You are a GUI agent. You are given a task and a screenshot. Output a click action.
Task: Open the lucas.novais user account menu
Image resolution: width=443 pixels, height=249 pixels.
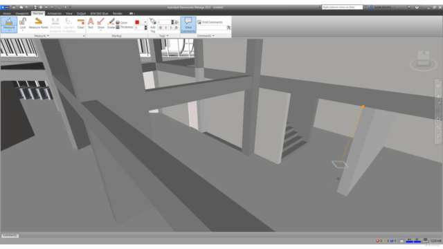pyautogui.click(x=383, y=7)
